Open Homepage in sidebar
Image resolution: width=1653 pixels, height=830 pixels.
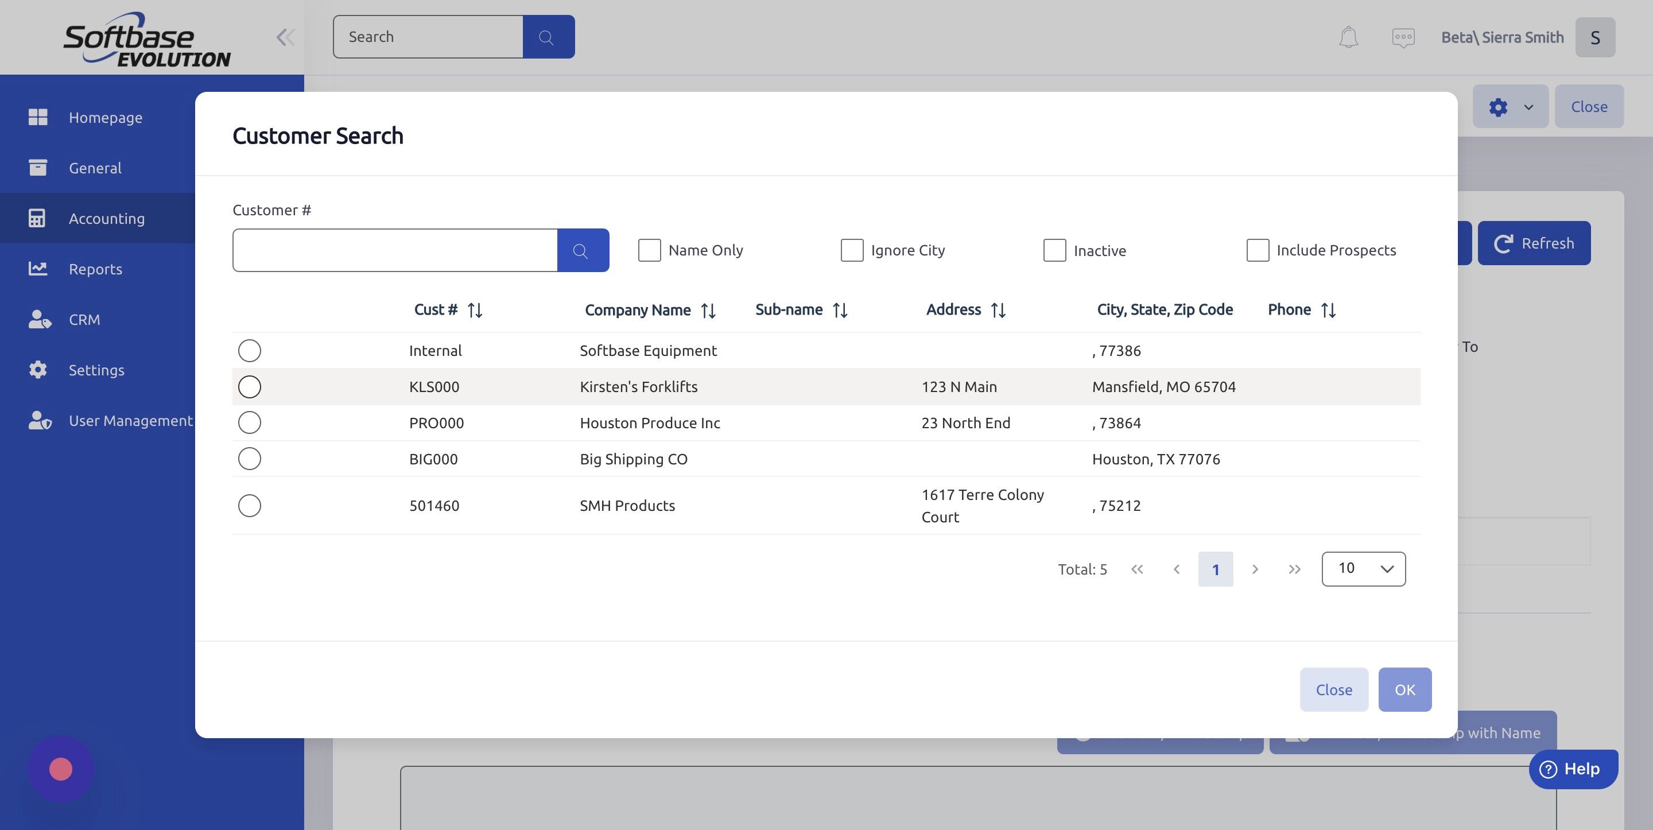click(106, 118)
